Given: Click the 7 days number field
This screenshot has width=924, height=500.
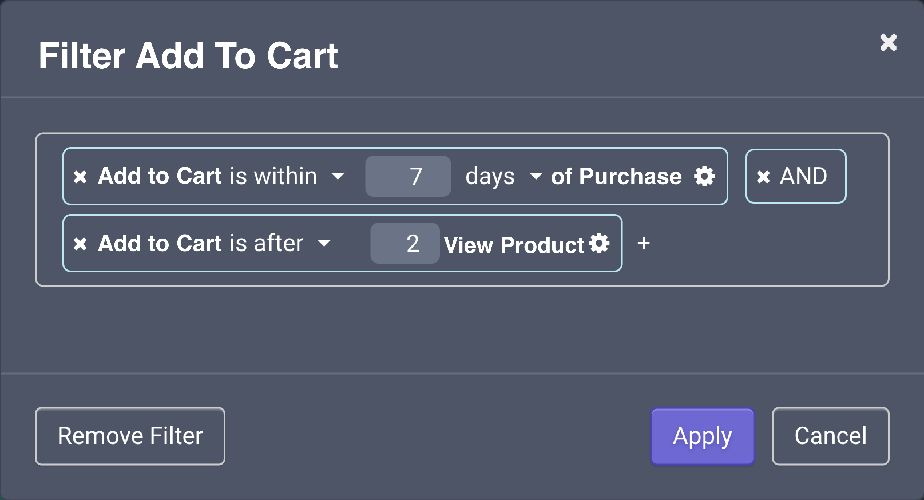Looking at the screenshot, I should click(x=408, y=176).
